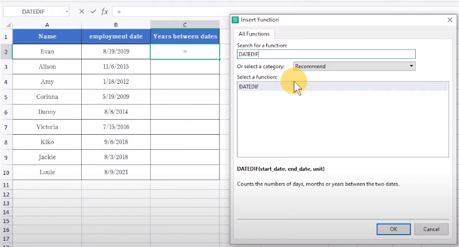This screenshot has width=459, height=247.
Task: Select empty cell C3 beside Alison's date
Action: 185,67
